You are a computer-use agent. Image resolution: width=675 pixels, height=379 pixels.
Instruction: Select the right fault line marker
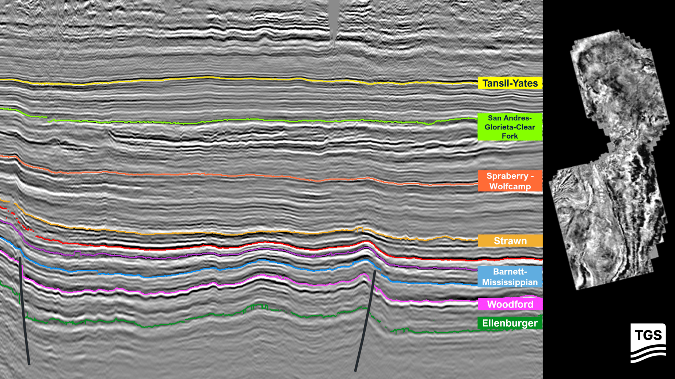pos(365,321)
